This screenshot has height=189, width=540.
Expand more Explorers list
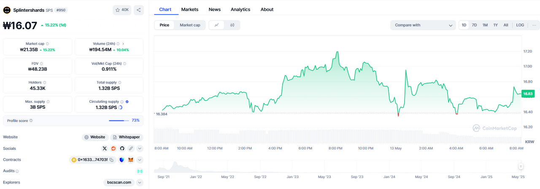tap(140, 183)
